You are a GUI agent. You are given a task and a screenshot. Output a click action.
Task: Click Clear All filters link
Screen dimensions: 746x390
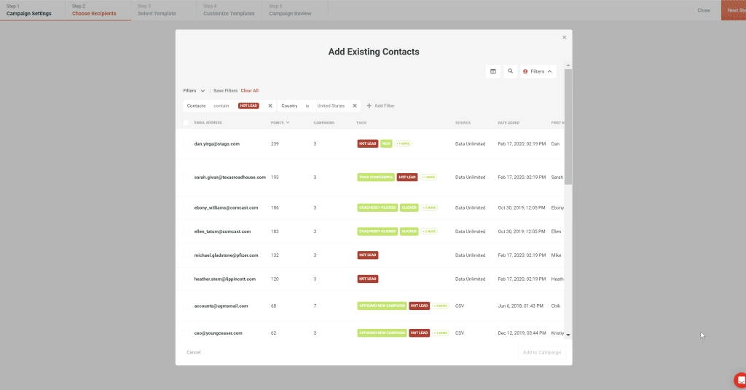250,91
